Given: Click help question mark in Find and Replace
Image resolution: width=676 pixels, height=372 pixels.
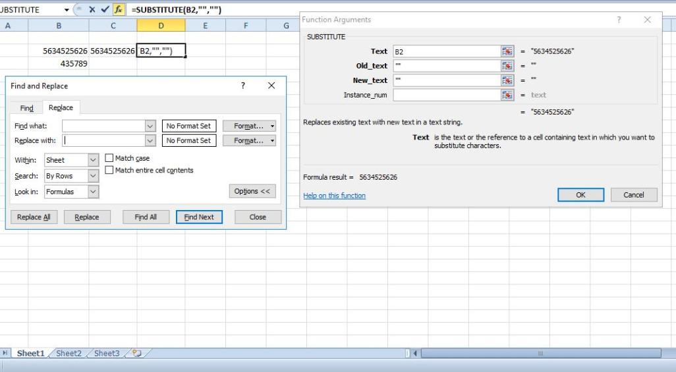Looking at the screenshot, I should [x=243, y=86].
